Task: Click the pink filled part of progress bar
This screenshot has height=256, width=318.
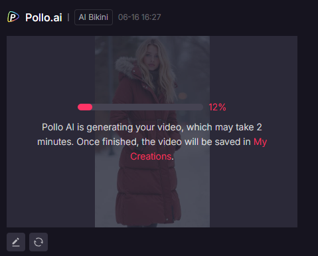Action: [85, 107]
